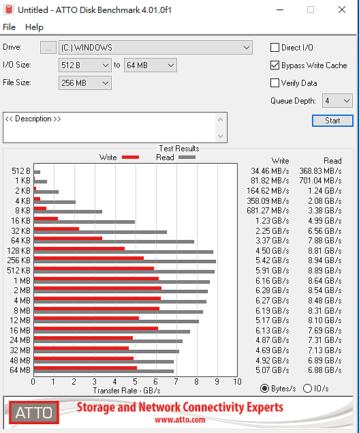The height and width of the screenshot is (433, 359).
Task: Click the 12 MB row label
Action: (x=20, y=320)
